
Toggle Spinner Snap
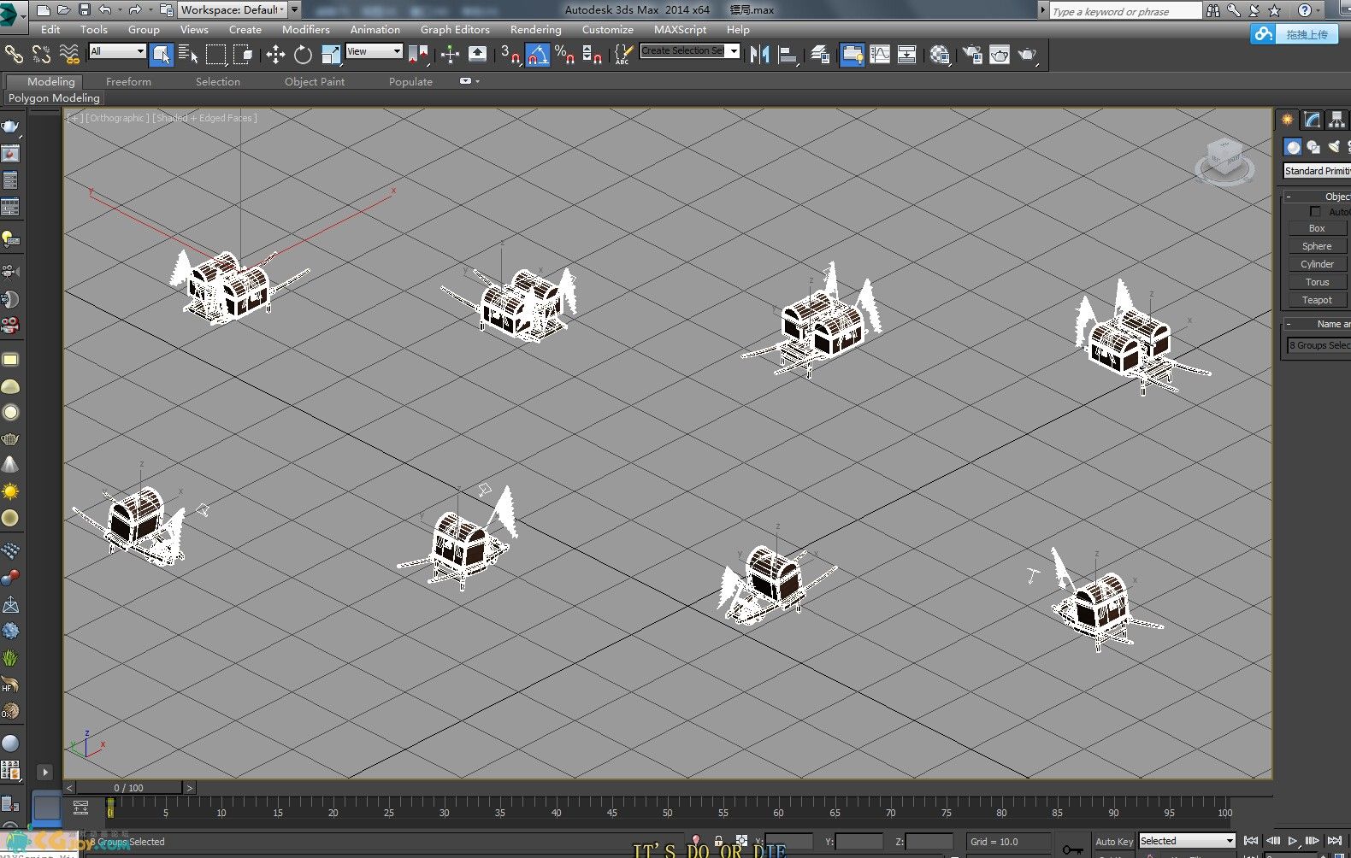[592, 55]
